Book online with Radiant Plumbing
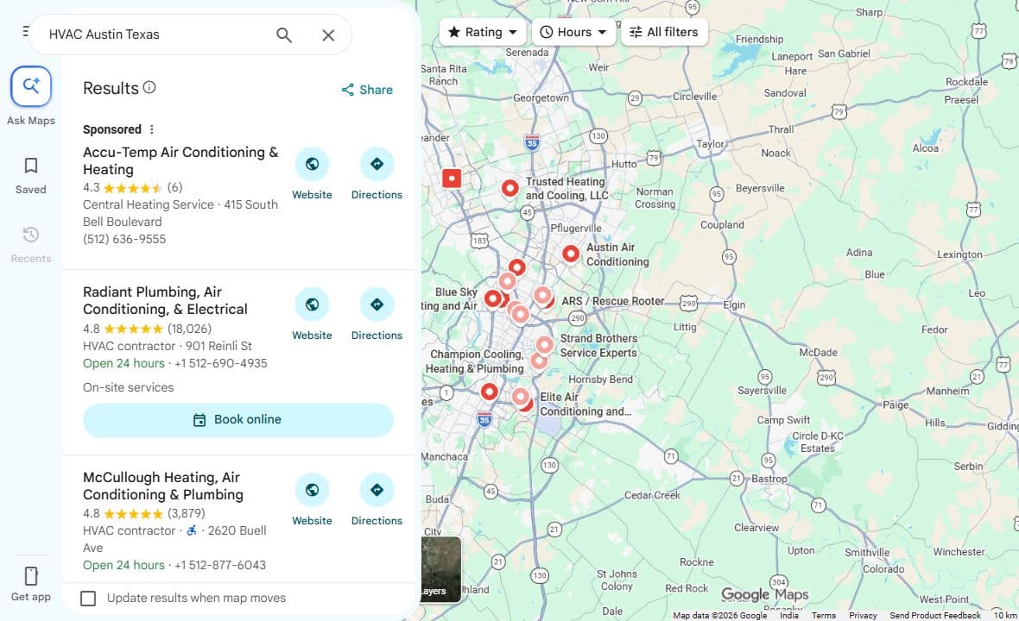Image resolution: width=1019 pixels, height=621 pixels. click(x=237, y=420)
